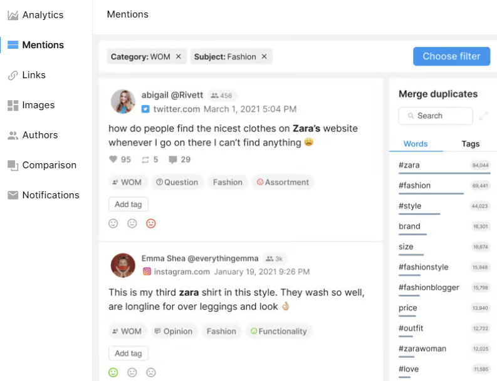
Task: Click the abigail @Rivett author name
Action: (x=172, y=95)
